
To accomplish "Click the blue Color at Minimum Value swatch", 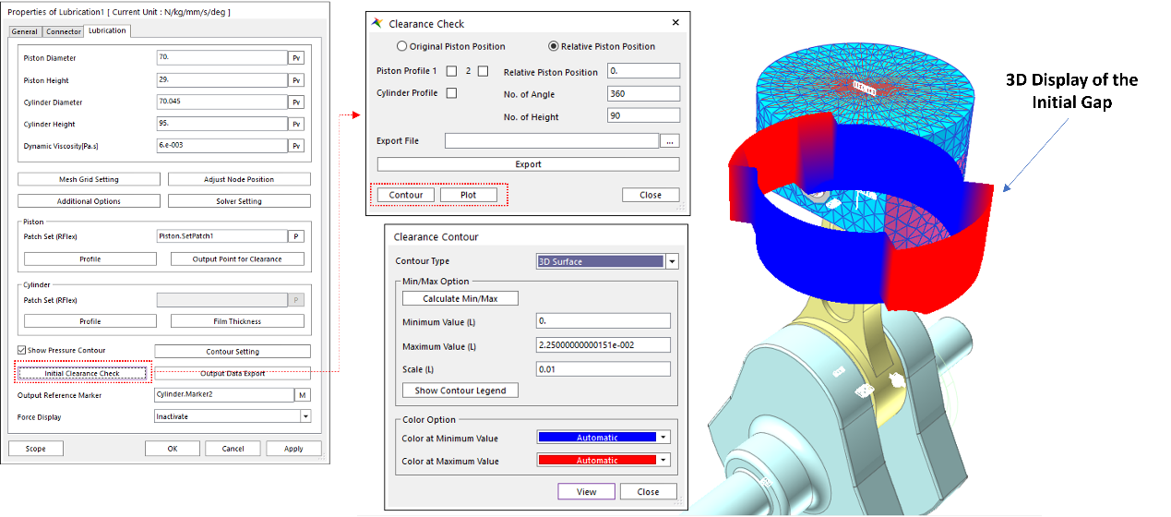I will click(597, 438).
